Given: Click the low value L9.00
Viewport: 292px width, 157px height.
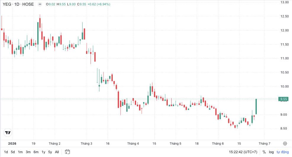Looking at the screenshot, I should (71, 4).
